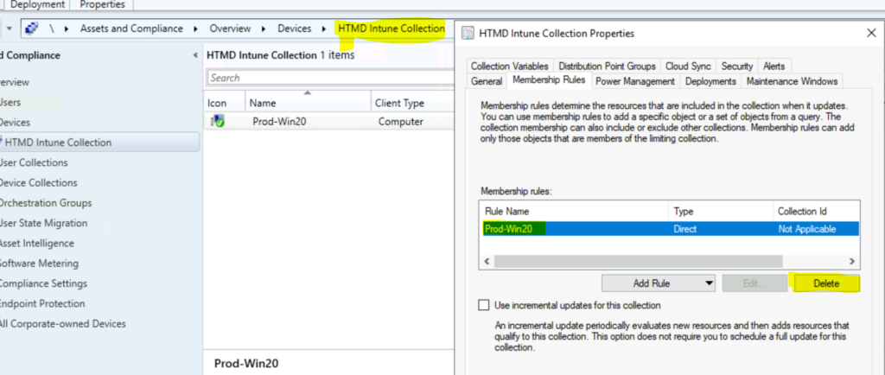This screenshot has height=375, width=885.
Task: Open Endpoint Protection node
Action: (x=42, y=303)
